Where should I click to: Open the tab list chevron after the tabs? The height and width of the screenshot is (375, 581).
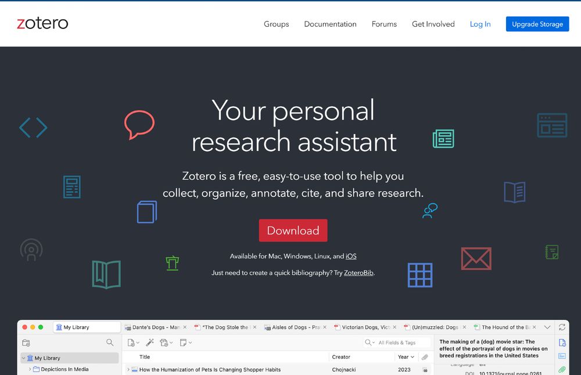[547, 327]
